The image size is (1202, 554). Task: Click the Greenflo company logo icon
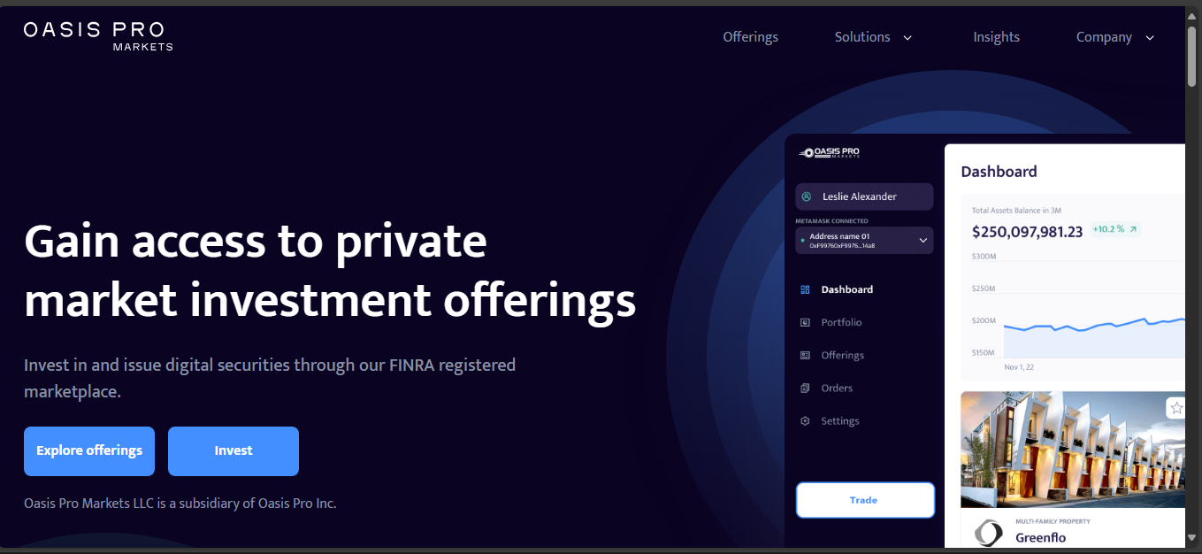click(x=989, y=533)
